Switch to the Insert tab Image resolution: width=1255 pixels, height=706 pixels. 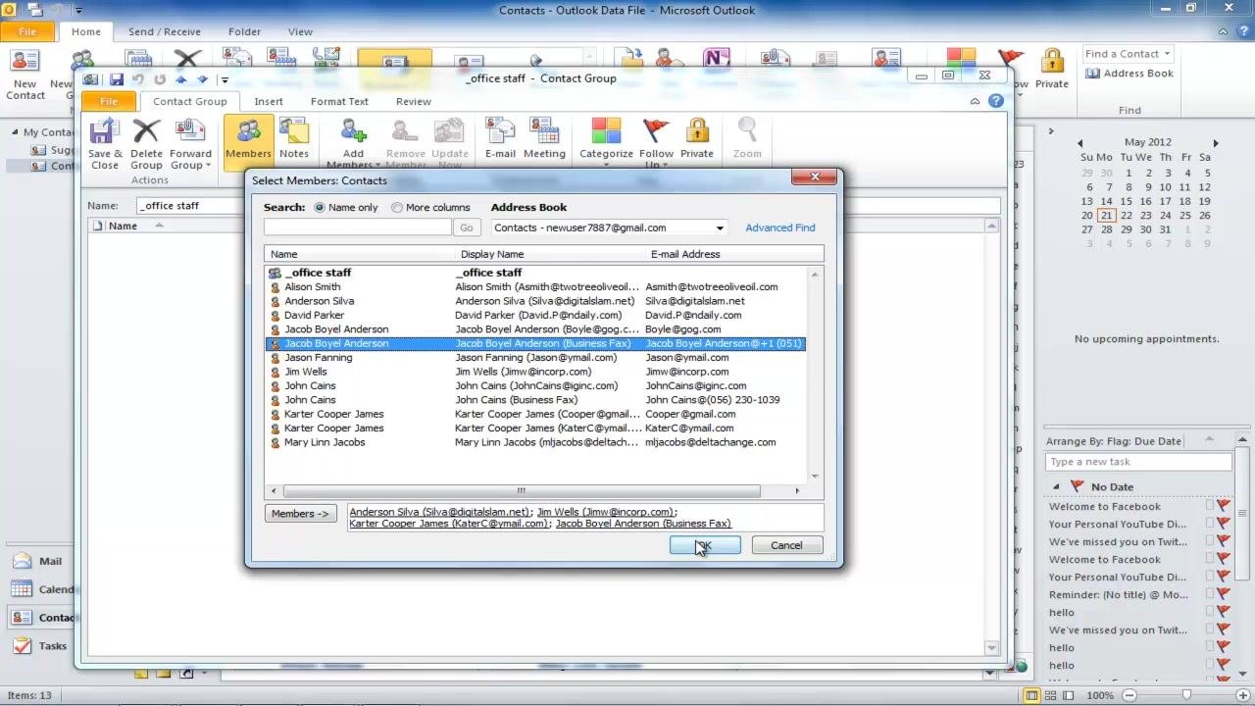coord(269,101)
